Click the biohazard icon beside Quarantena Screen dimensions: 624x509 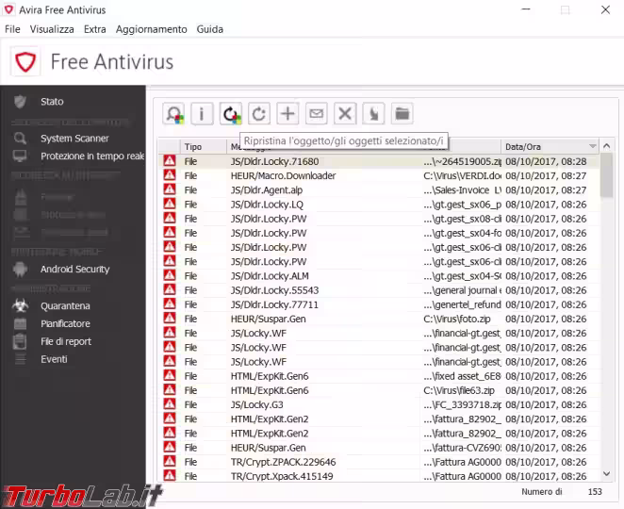click(20, 306)
